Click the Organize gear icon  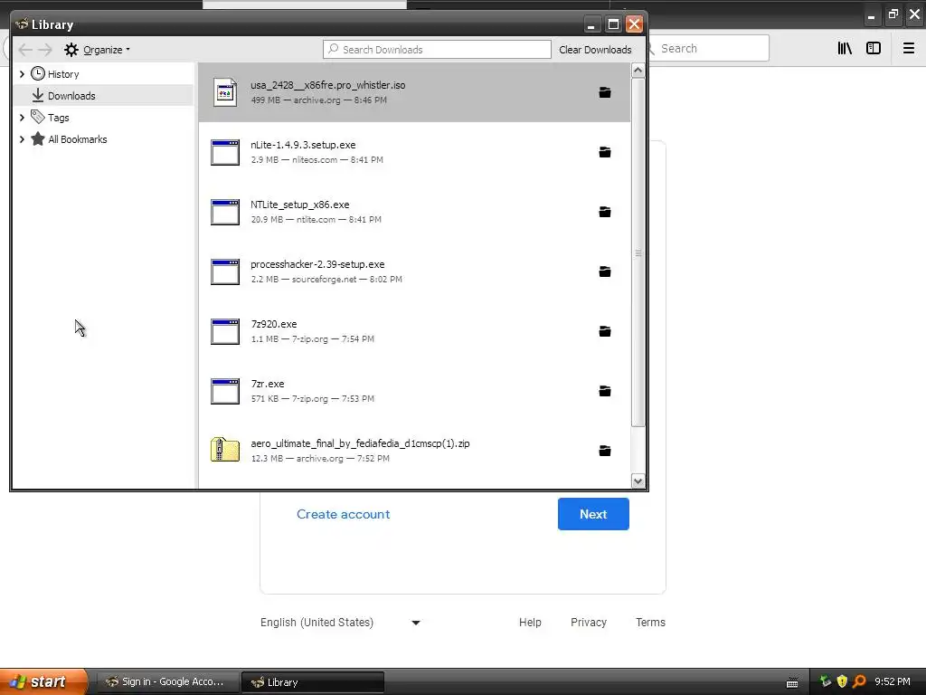tap(71, 50)
